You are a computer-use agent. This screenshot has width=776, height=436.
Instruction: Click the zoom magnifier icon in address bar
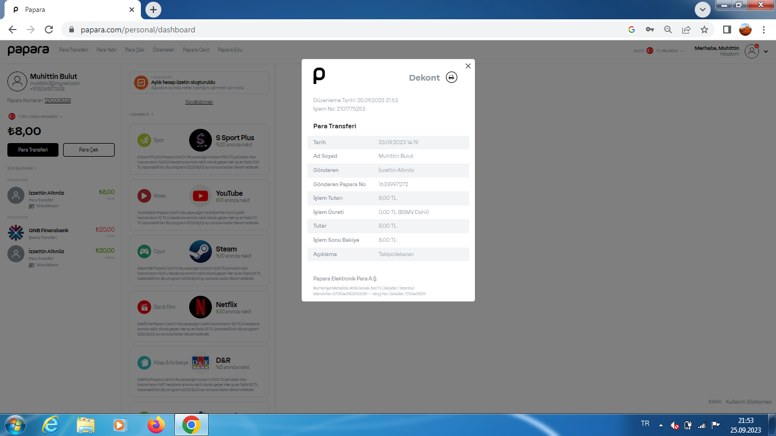[668, 30]
